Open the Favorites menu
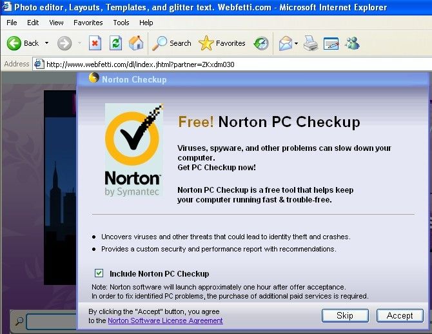This screenshot has height=334, width=432. (x=88, y=23)
